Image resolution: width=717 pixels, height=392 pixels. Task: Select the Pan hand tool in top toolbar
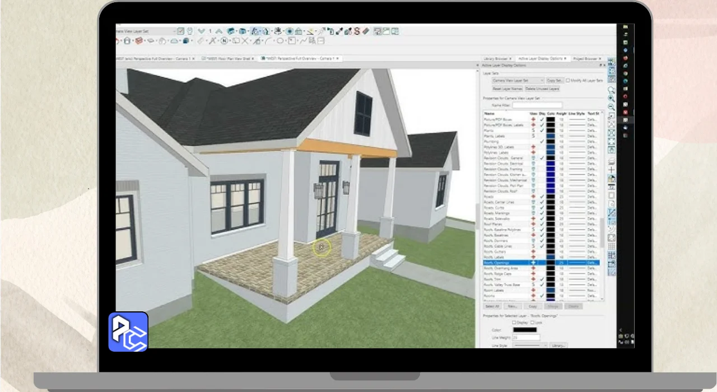click(190, 31)
